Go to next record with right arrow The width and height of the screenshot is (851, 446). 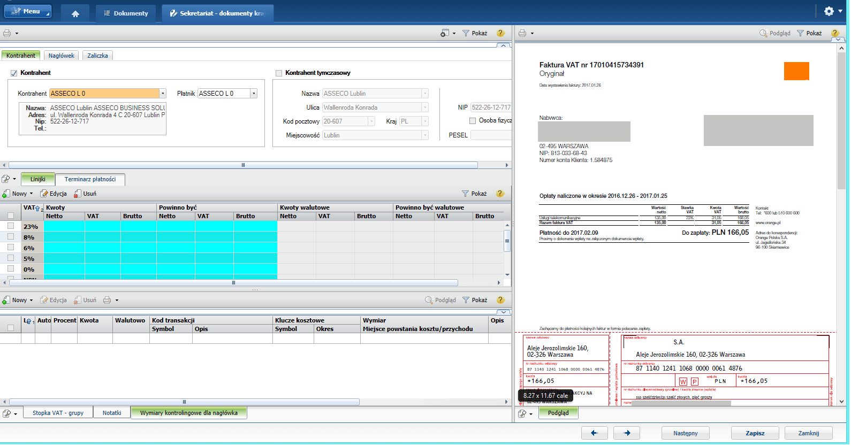pos(627,433)
